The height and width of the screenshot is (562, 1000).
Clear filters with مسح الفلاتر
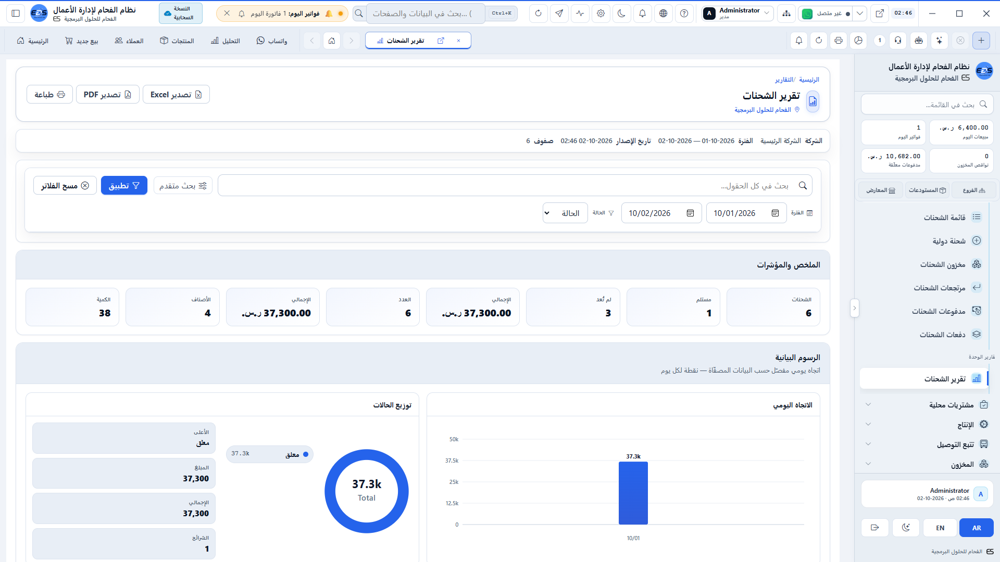pos(65,185)
